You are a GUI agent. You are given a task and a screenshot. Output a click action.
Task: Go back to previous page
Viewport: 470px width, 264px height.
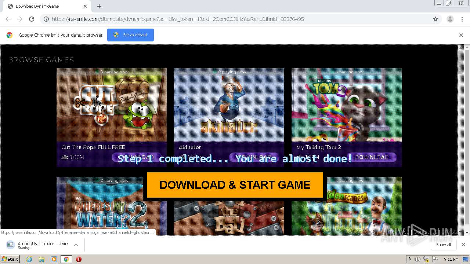8,19
